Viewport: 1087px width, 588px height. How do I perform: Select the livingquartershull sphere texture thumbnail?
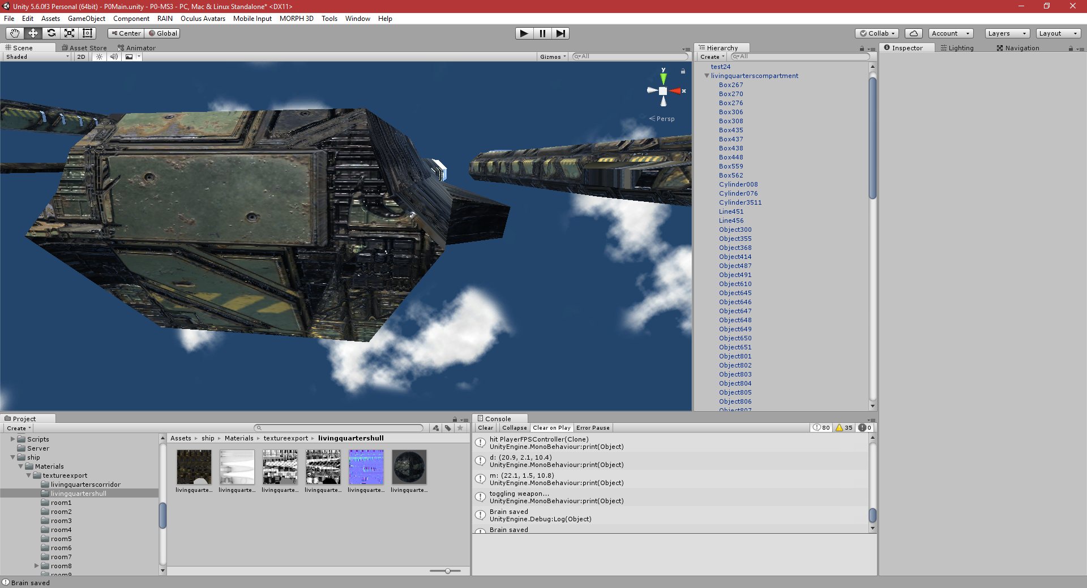[x=409, y=467]
